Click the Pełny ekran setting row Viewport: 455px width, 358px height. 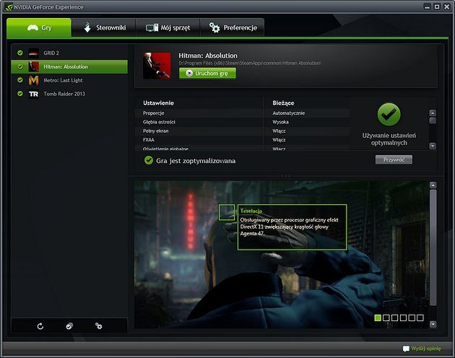pos(242,131)
